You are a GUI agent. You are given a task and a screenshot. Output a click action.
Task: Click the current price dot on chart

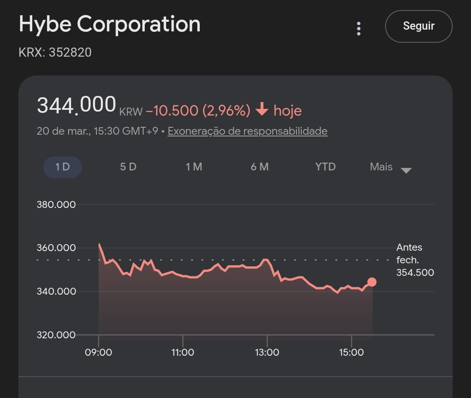pos(372,282)
